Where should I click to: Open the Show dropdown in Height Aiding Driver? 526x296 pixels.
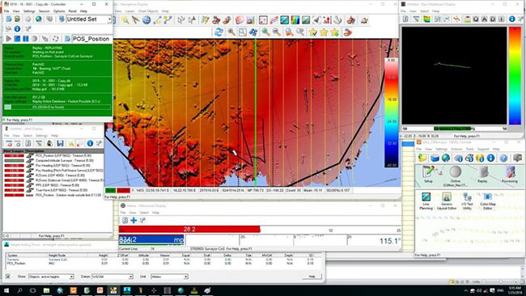pyautogui.click(x=51, y=277)
